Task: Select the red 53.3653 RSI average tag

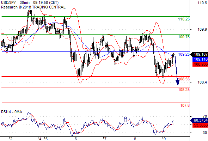Action: 200,125
